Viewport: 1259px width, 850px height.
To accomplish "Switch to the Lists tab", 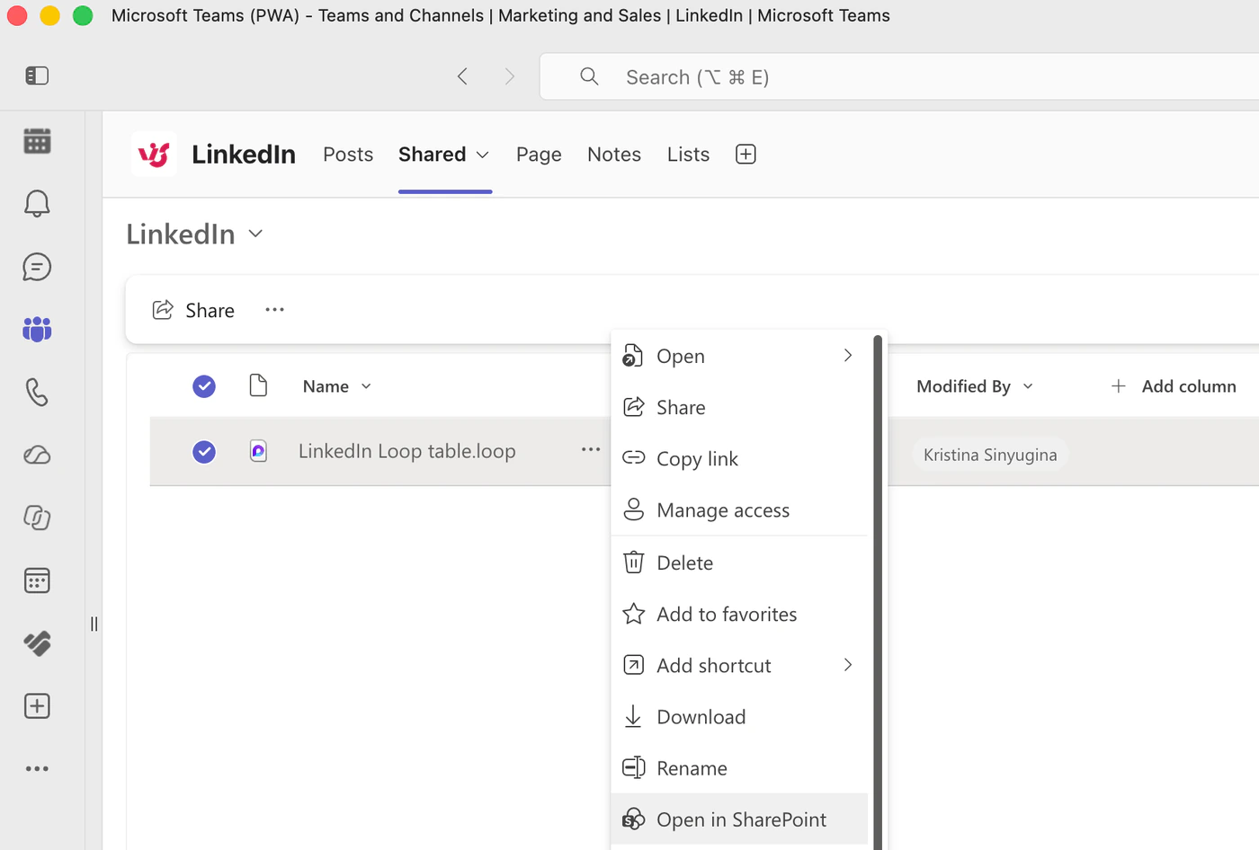I will (x=688, y=155).
